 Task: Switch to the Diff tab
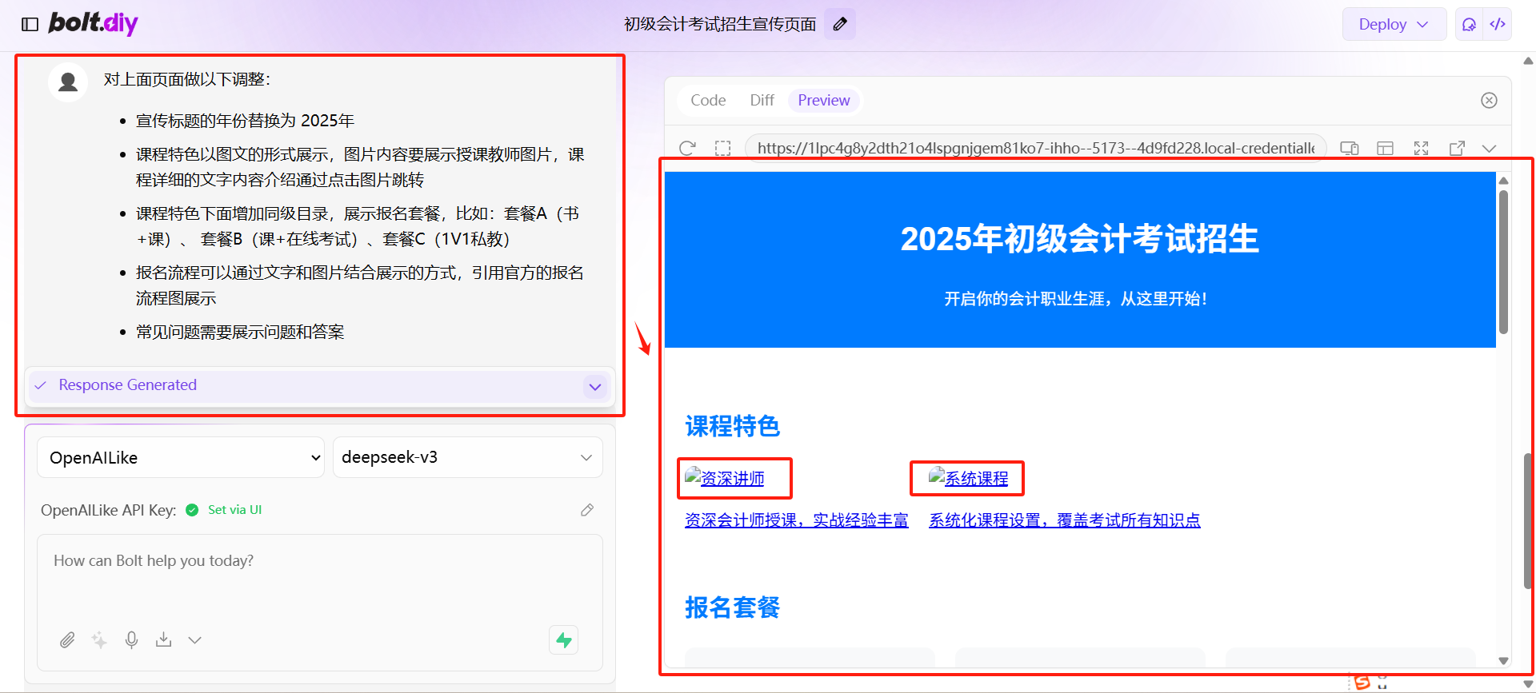coord(762,100)
